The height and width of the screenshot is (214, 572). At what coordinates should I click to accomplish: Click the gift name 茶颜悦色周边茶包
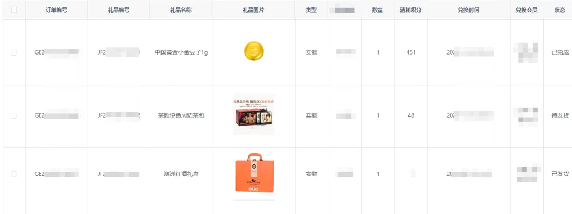(181, 115)
